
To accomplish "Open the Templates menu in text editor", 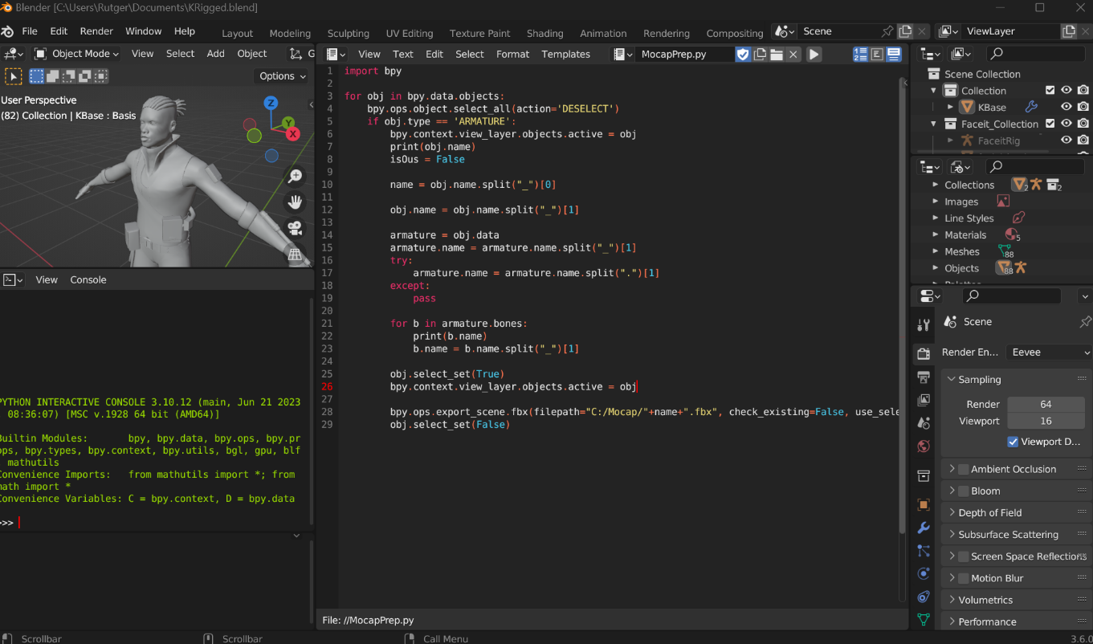I will point(565,55).
